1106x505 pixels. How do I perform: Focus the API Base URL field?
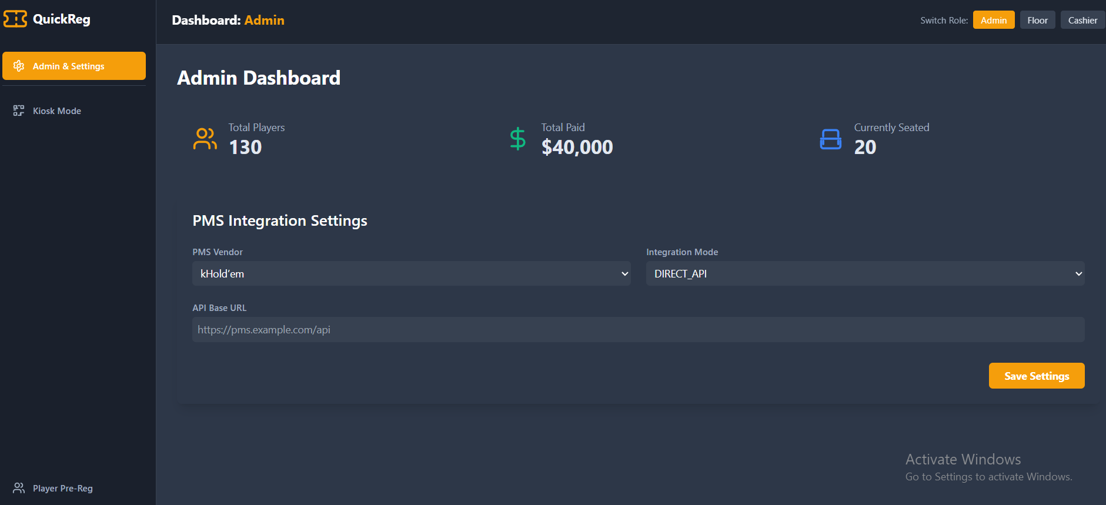click(x=638, y=330)
